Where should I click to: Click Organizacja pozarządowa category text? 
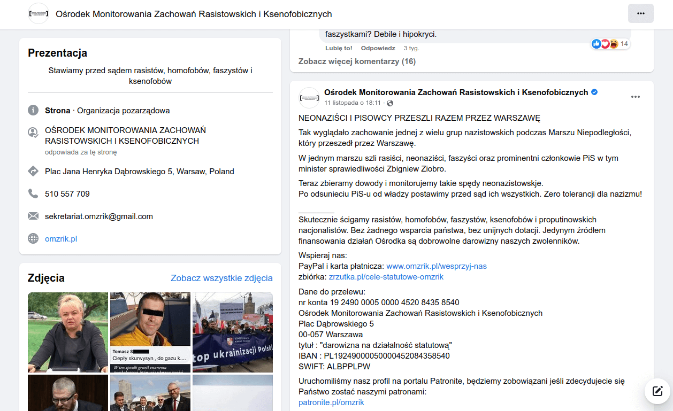[x=124, y=111]
